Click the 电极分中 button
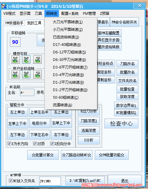The image size is (148, 189). [x=40, y=123]
